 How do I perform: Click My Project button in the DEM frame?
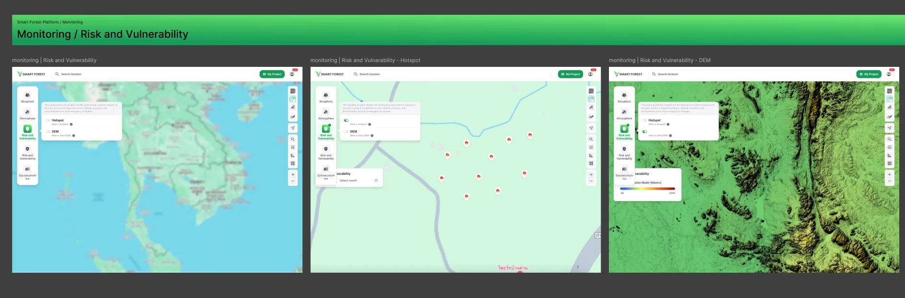click(869, 74)
